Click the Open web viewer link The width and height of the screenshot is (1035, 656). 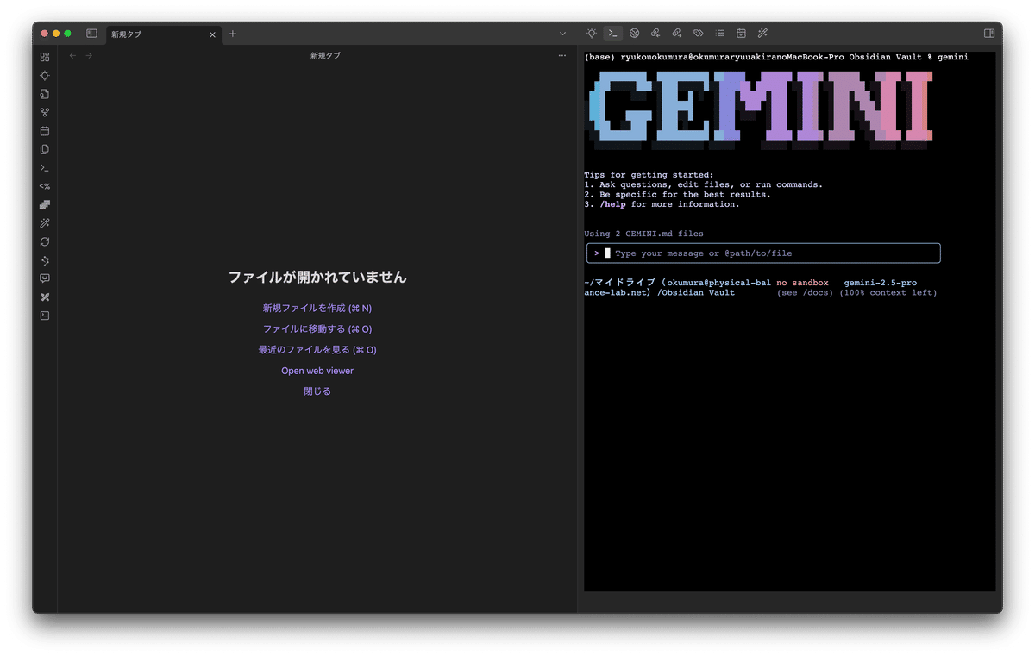pyautogui.click(x=317, y=370)
